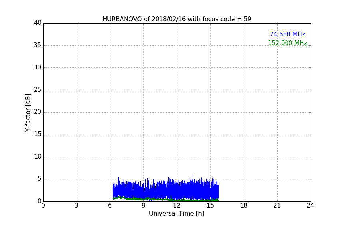The width and height of the screenshot is (345, 230).
Task: Click the x-axis tick label '24'
Action: click(310, 206)
